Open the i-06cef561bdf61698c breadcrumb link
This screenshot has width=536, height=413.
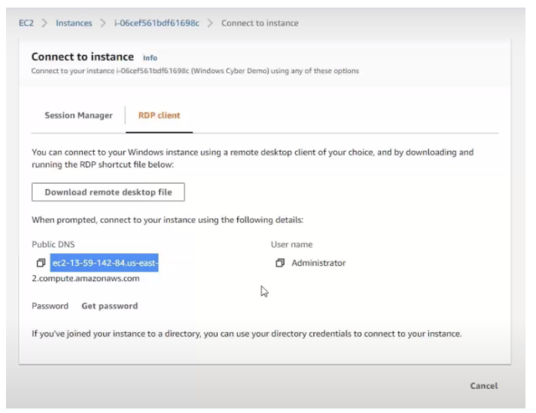tap(157, 23)
